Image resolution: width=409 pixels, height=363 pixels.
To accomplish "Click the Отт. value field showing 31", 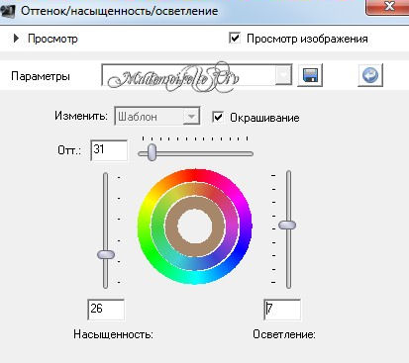I will pos(109,150).
